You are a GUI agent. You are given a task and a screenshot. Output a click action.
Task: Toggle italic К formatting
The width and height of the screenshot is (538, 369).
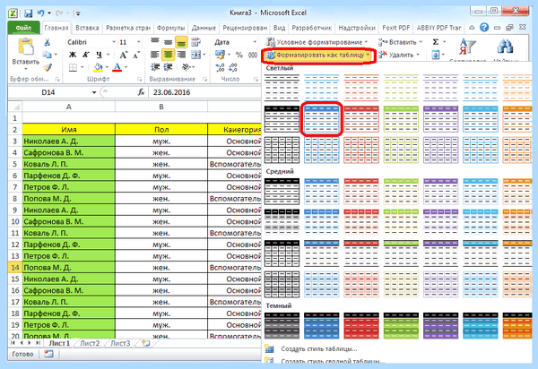(x=86, y=55)
